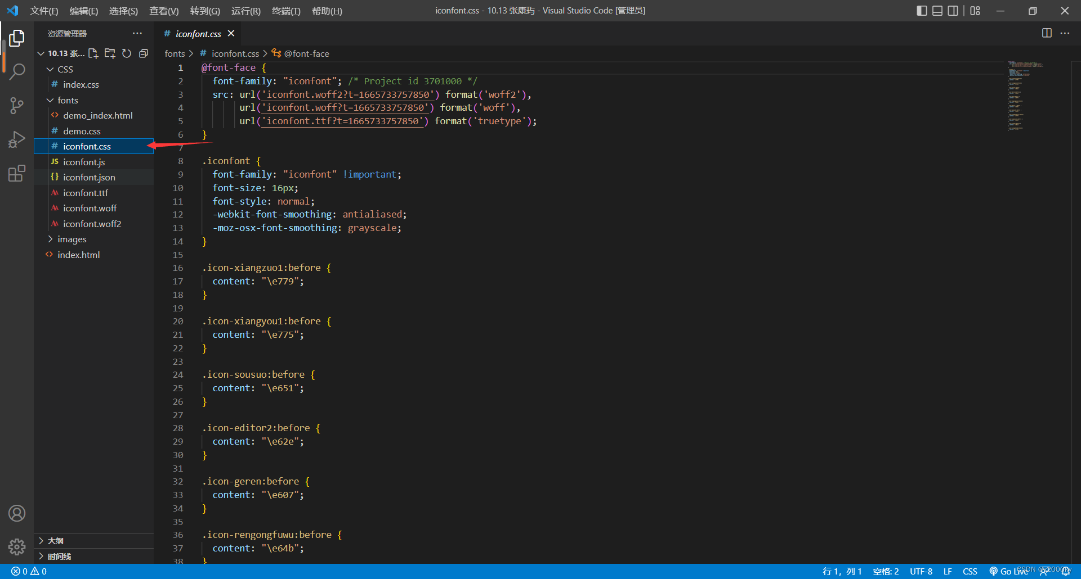
Task: Open the Run and Debug view
Action: [x=17, y=139]
